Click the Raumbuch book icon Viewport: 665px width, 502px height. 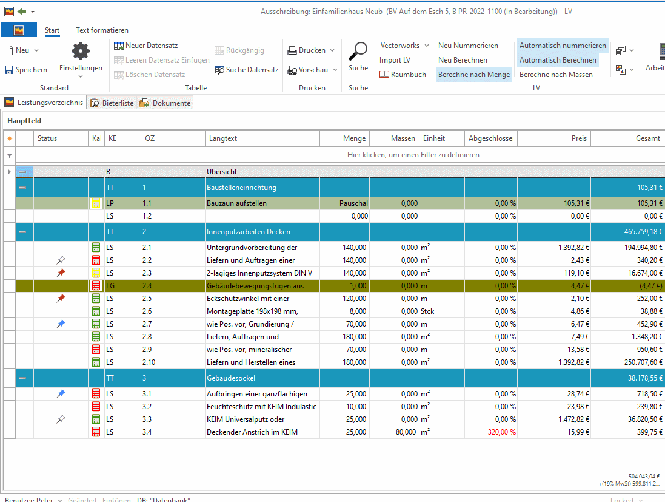tap(384, 74)
